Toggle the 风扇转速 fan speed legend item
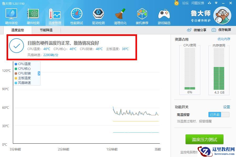The width and height of the screenshot is (236, 157). tap(24, 83)
